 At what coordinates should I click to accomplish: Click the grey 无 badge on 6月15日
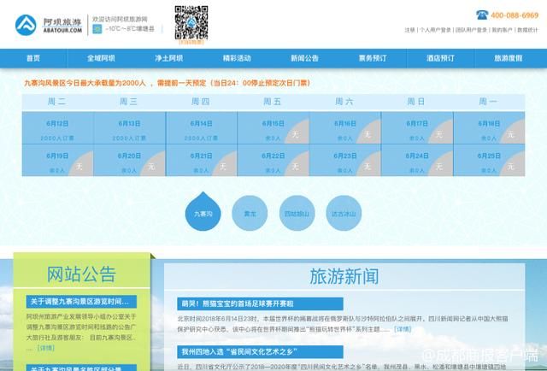click(297, 133)
